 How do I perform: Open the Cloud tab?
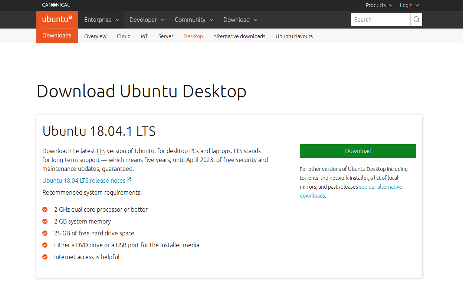point(124,36)
